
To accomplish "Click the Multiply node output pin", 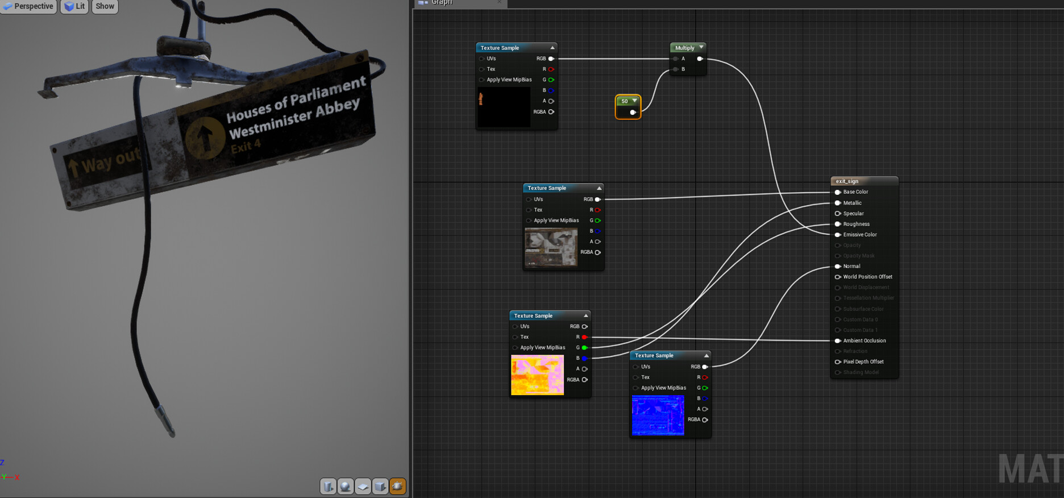I will pos(700,59).
